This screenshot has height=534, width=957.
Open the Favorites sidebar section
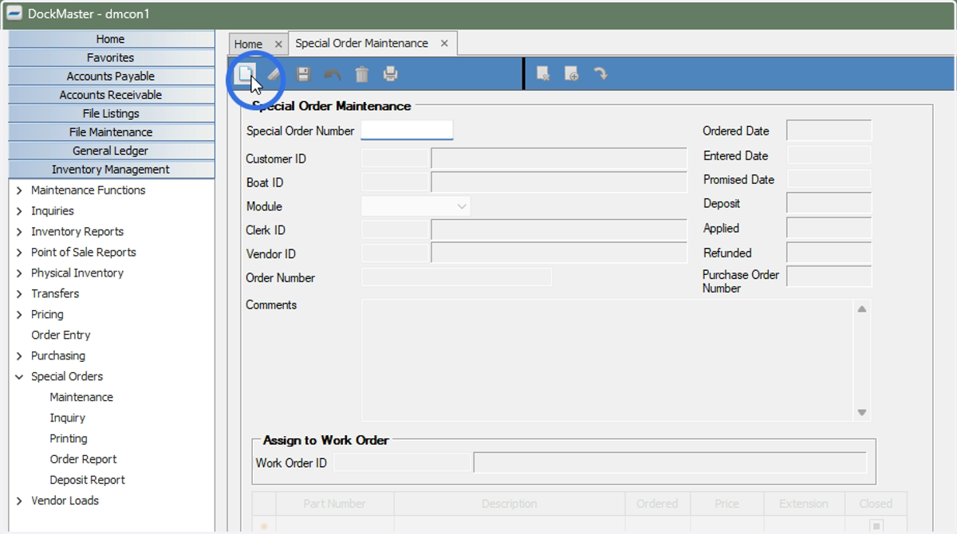(111, 57)
